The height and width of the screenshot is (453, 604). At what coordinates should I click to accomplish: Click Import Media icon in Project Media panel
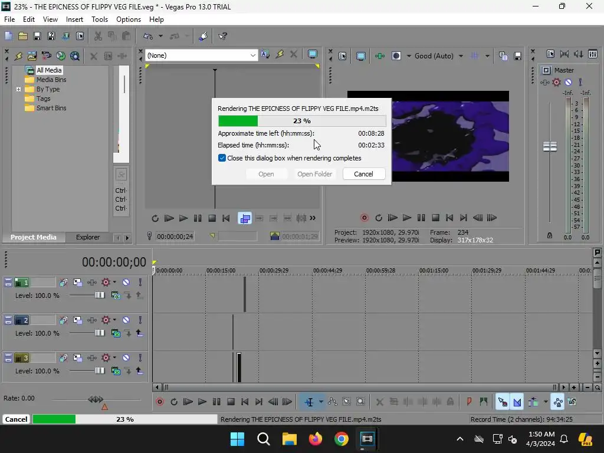pos(32,56)
